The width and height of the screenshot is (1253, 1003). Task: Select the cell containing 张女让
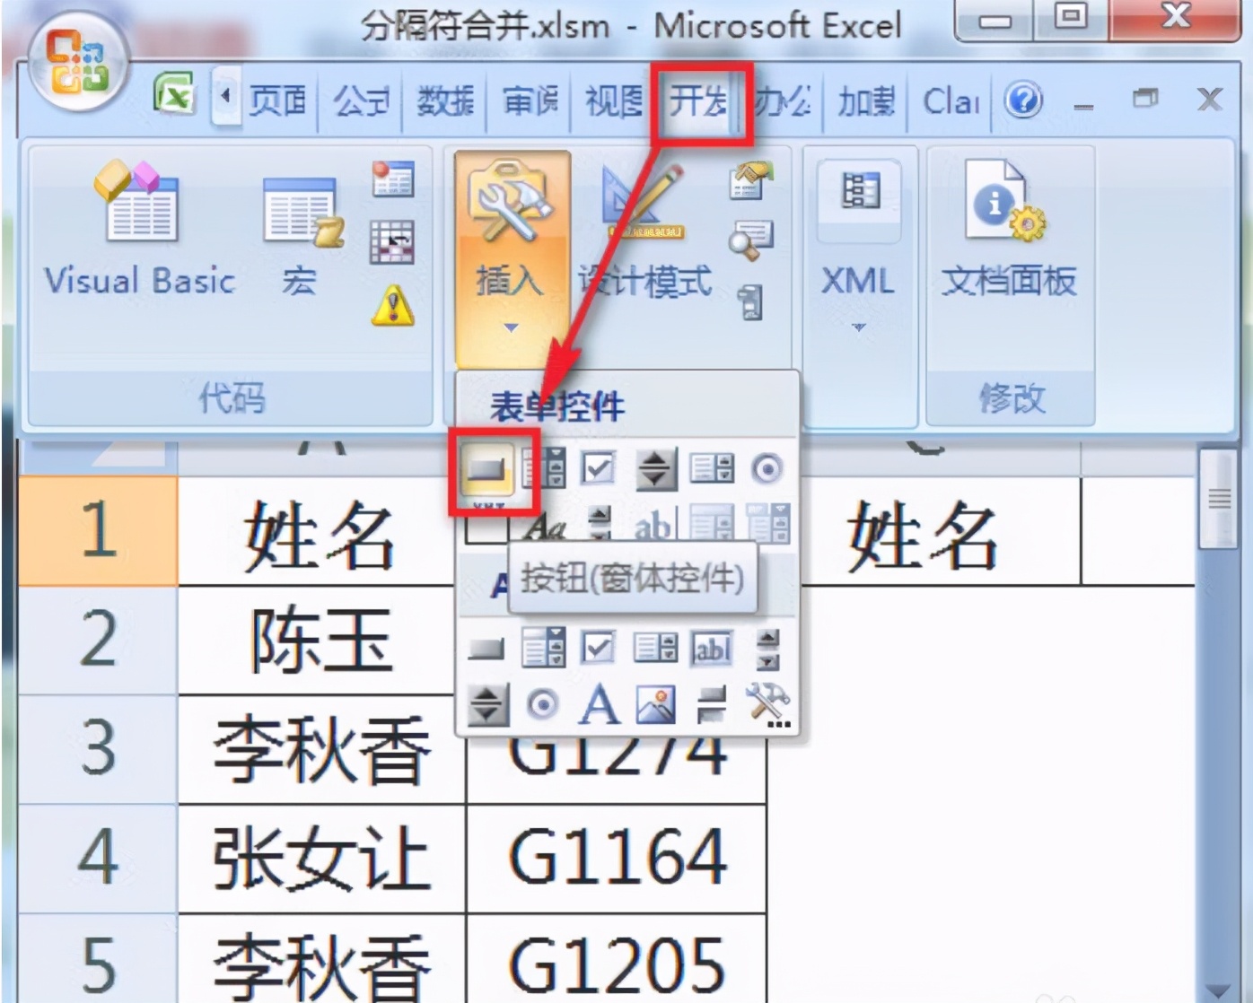click(x=321, y=859)
